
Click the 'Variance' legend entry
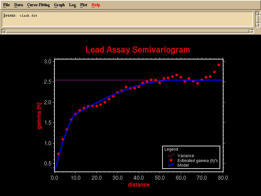pyautogui.click(x=186, y=156)
